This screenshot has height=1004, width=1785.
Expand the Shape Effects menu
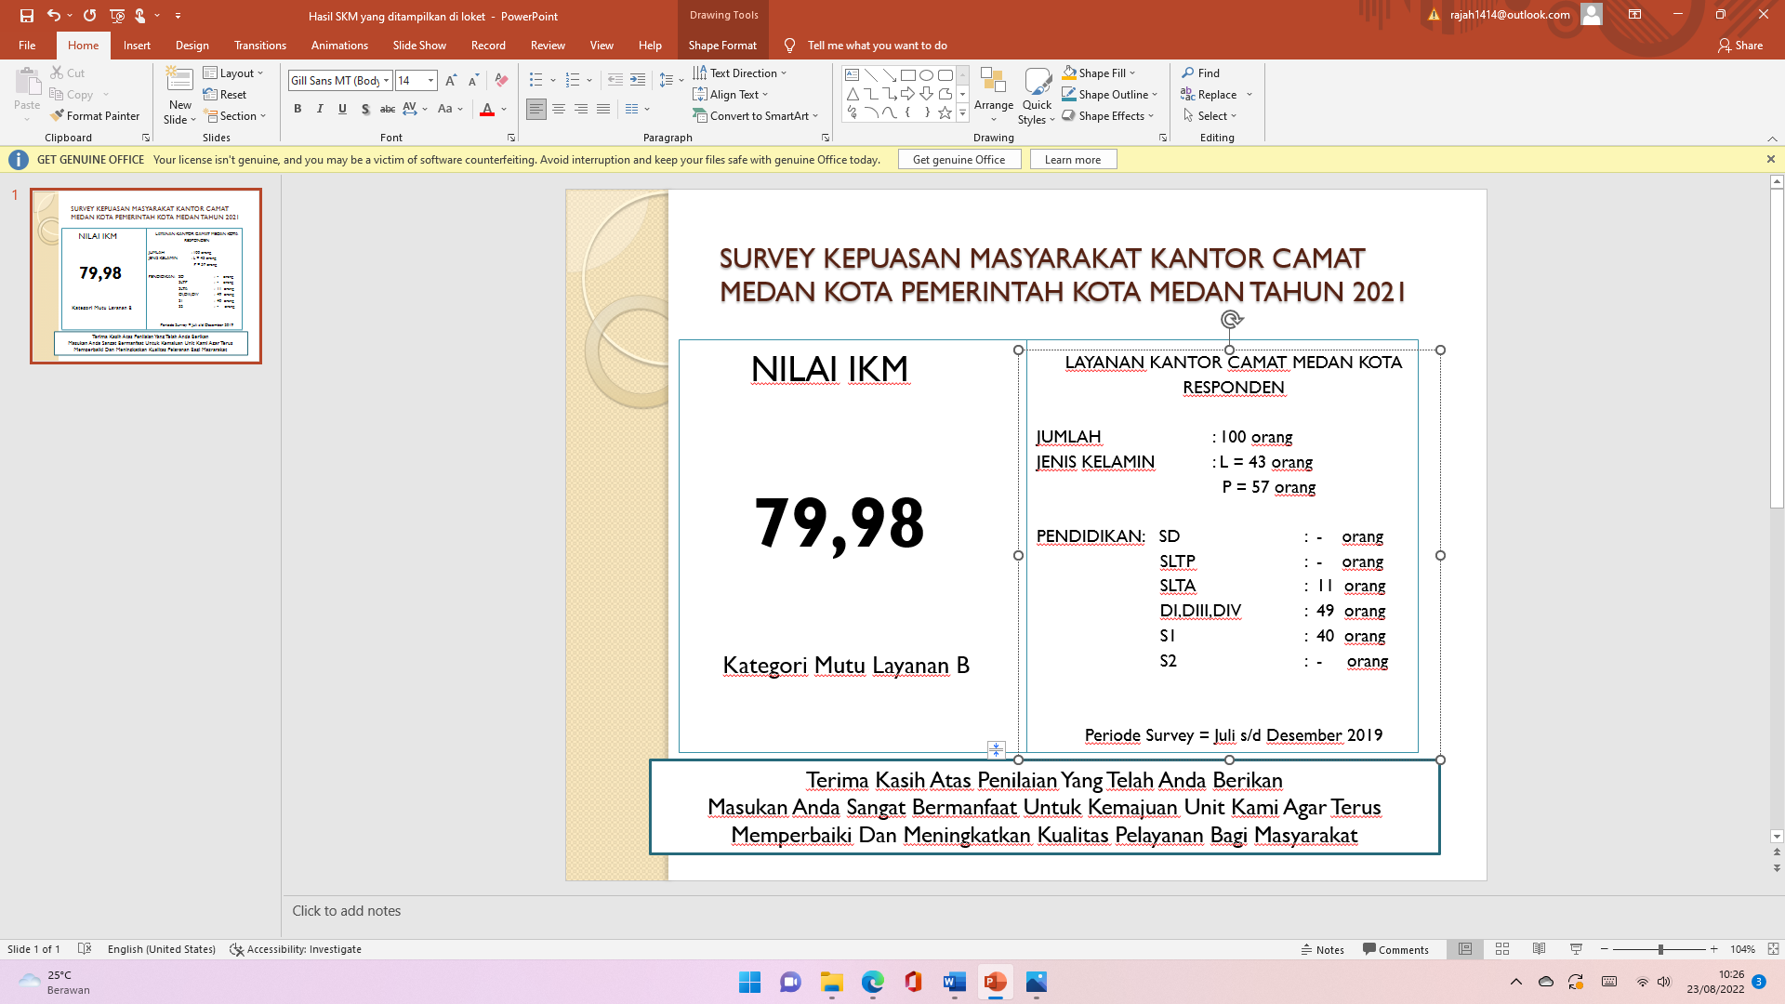[x=1108, y=115]
